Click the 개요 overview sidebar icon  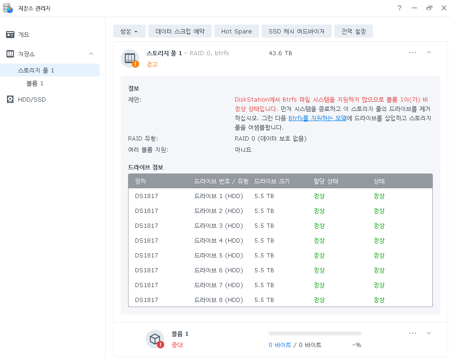pos(10,35)
